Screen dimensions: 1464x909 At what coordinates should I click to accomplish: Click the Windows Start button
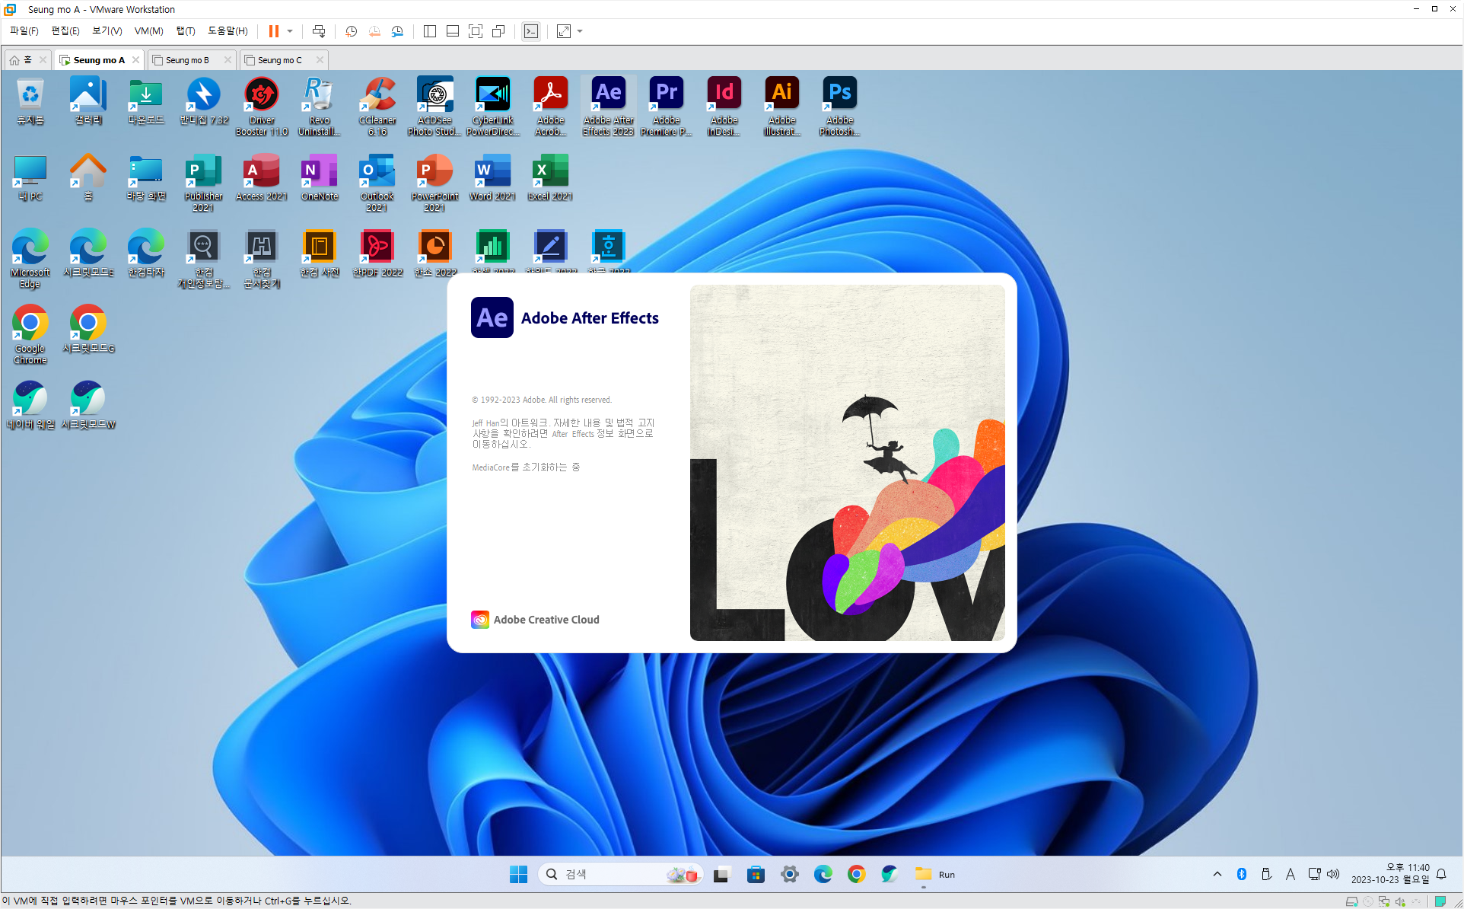click(x=518, y=874)
